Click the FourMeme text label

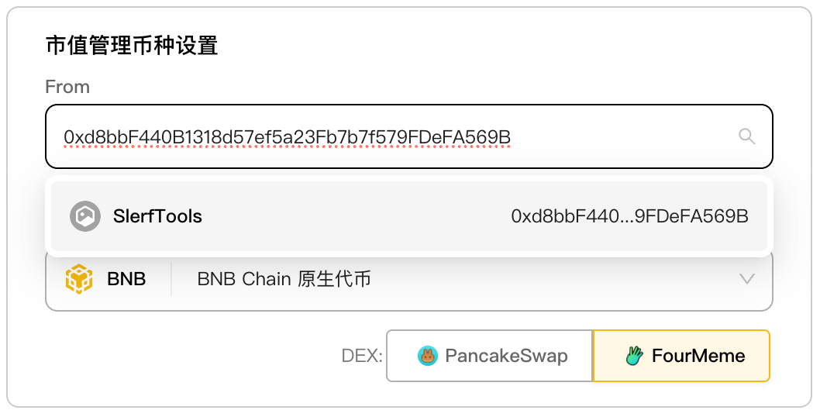(x=698, y=356)
